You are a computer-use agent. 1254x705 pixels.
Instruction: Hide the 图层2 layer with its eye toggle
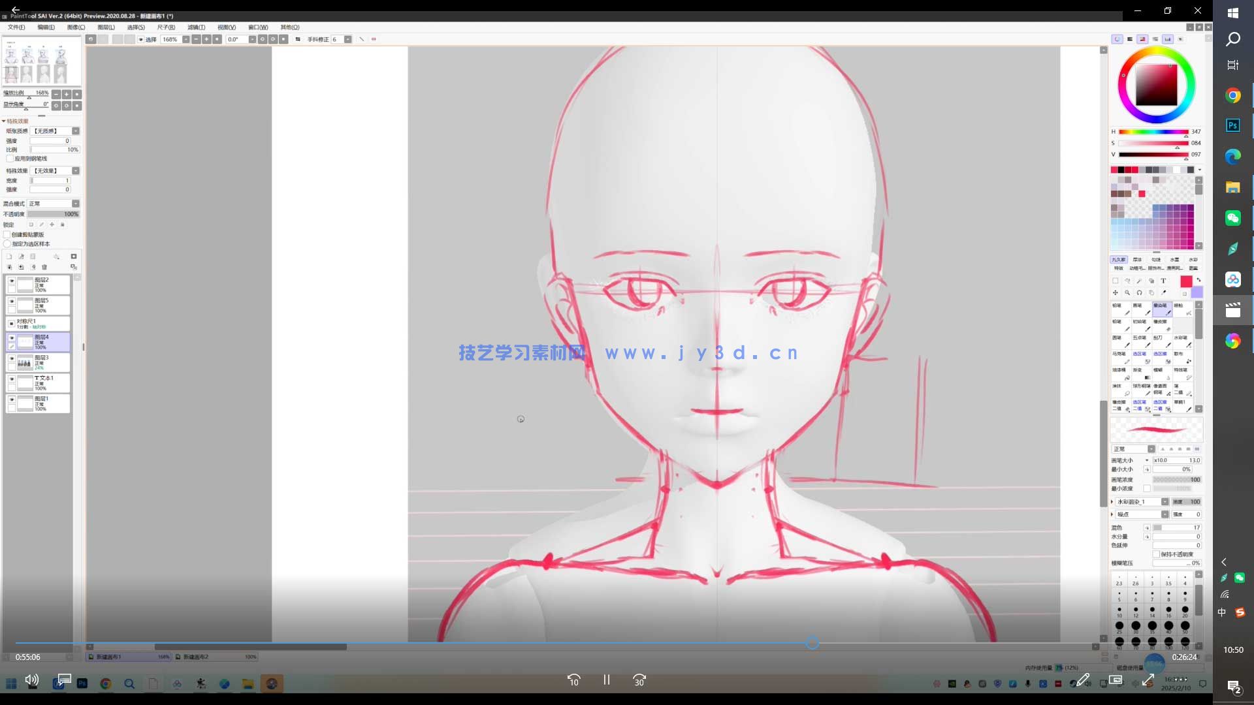coord(11,281)
